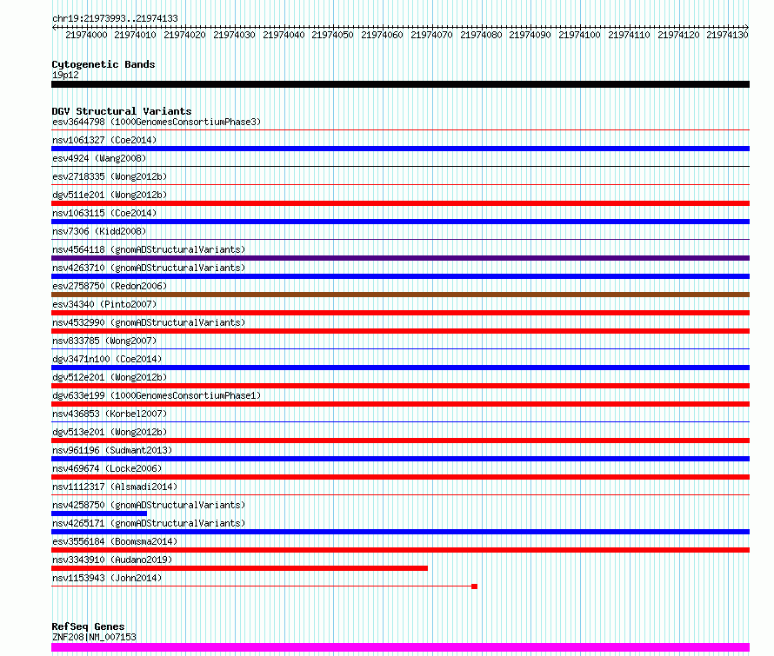Viewport: 774px width, 656px height.
Task: Click ruler position 21974020
Action: click(184, 35)
